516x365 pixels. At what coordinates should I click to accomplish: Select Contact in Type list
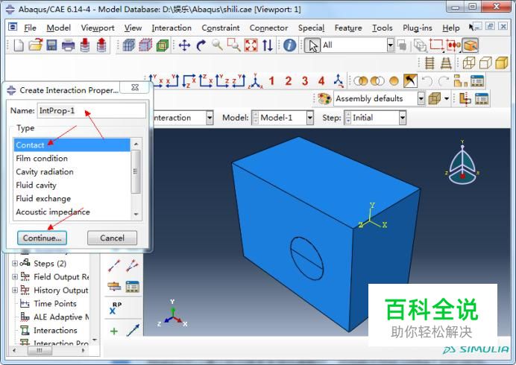pos(72,145)
